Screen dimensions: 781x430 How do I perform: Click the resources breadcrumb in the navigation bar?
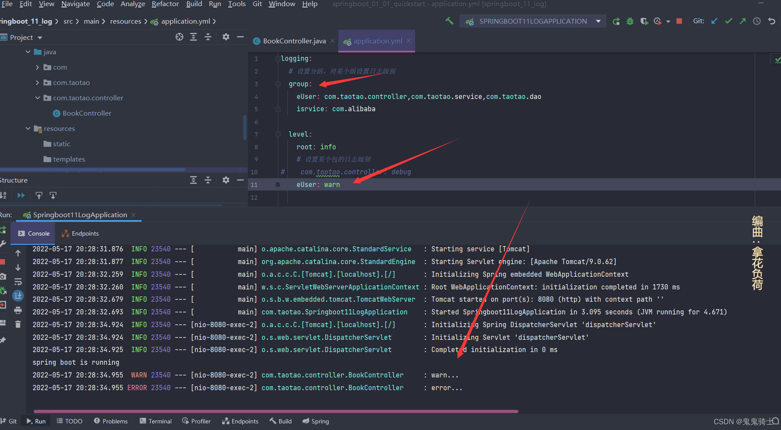coord(125,21)
